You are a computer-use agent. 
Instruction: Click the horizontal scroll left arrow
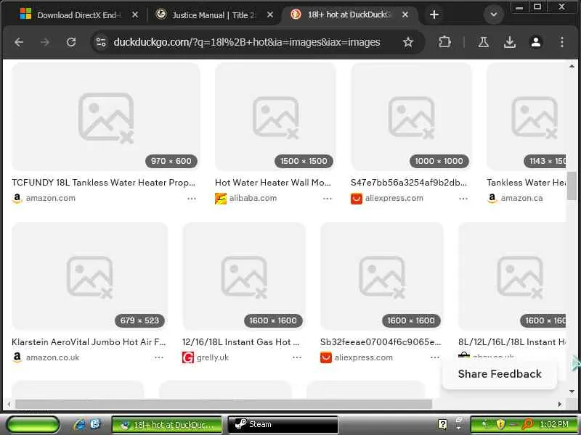(9, 405)
